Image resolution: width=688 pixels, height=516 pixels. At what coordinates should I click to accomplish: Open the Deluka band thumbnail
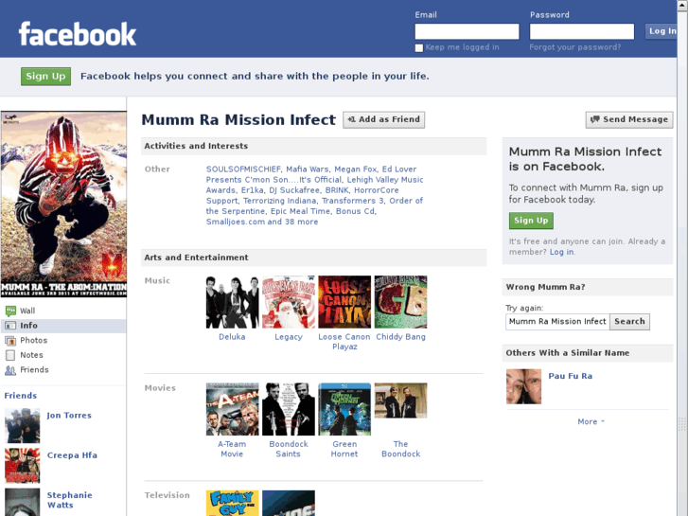[x=232, y=302]
